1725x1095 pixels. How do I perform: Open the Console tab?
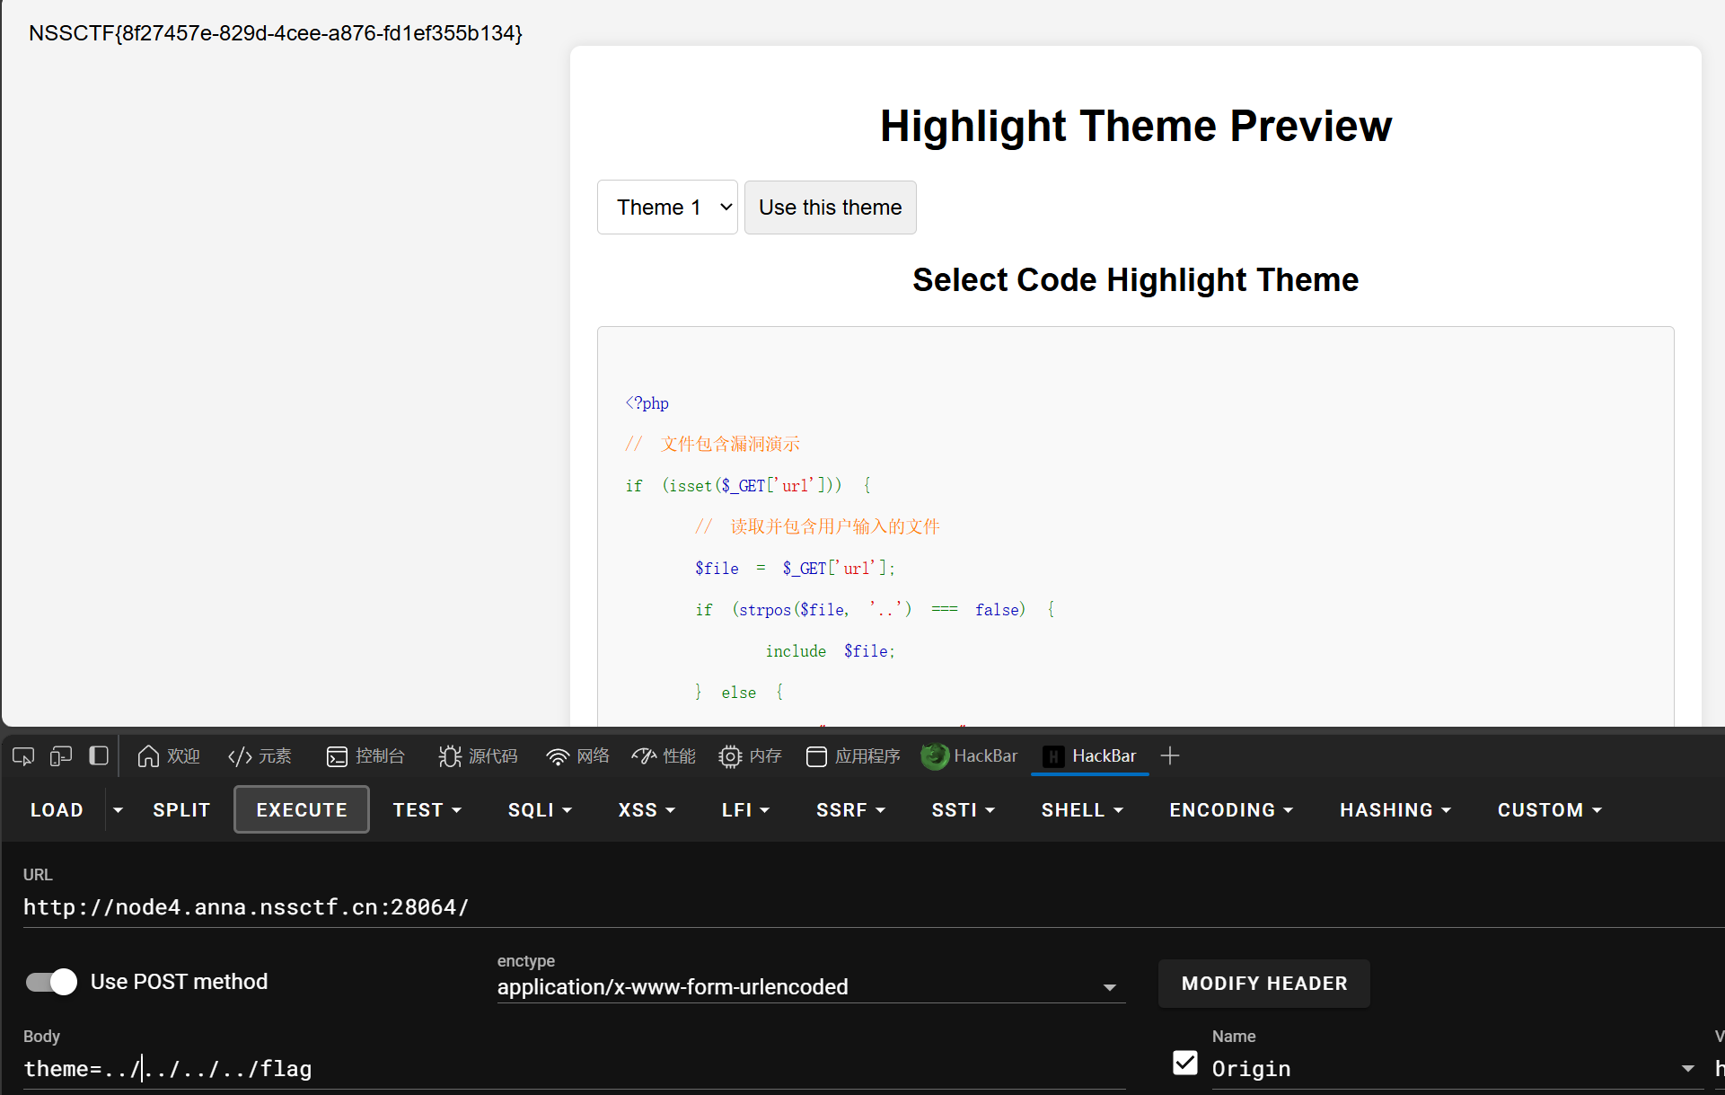point(365,756)
